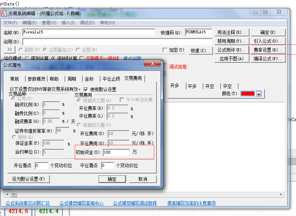
Task: Switch to the 常规 tab
Action: coord(15,79)
